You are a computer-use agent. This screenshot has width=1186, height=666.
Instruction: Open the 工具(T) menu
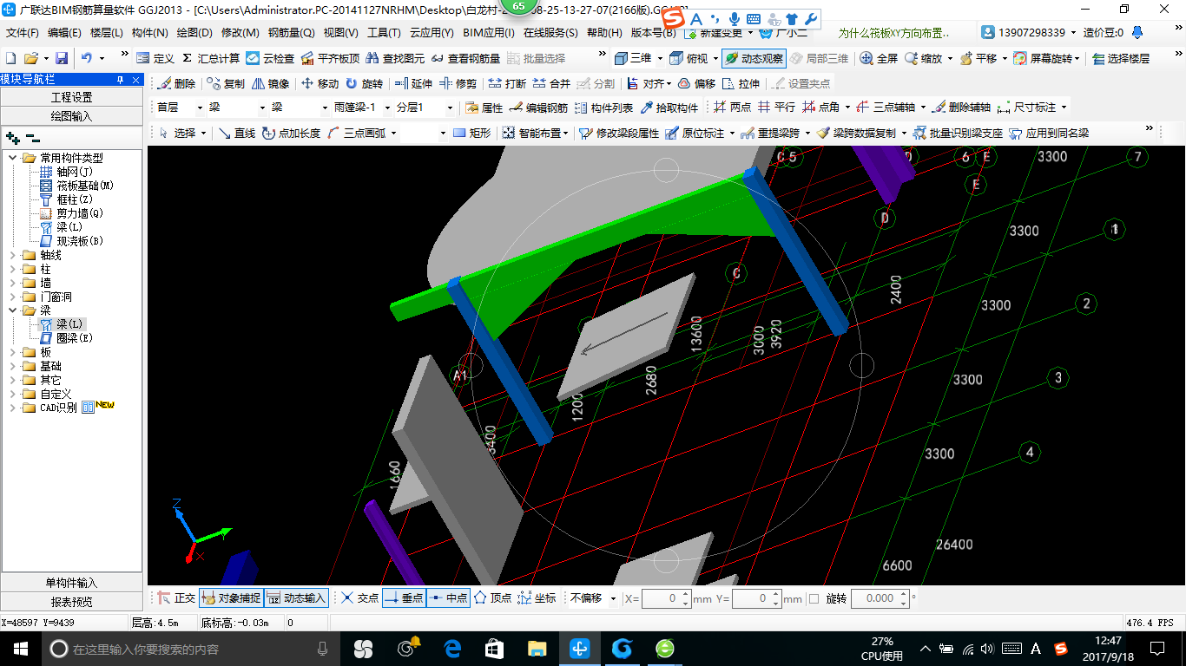pyautogui.click(x=384, y=33)
